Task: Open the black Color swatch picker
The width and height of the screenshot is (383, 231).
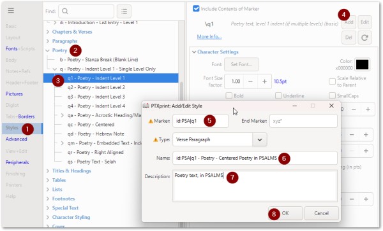Action: [362, 64]
